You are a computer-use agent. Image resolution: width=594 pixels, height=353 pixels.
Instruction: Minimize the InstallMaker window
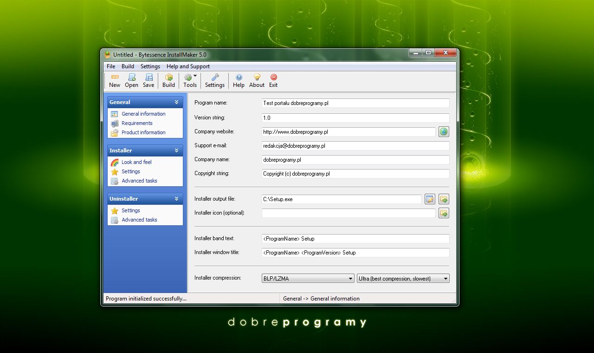point(415,53)
